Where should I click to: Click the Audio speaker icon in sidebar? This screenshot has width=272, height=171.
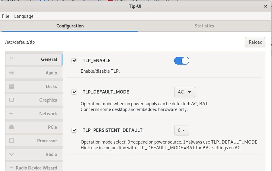click(x=11, y=73)
